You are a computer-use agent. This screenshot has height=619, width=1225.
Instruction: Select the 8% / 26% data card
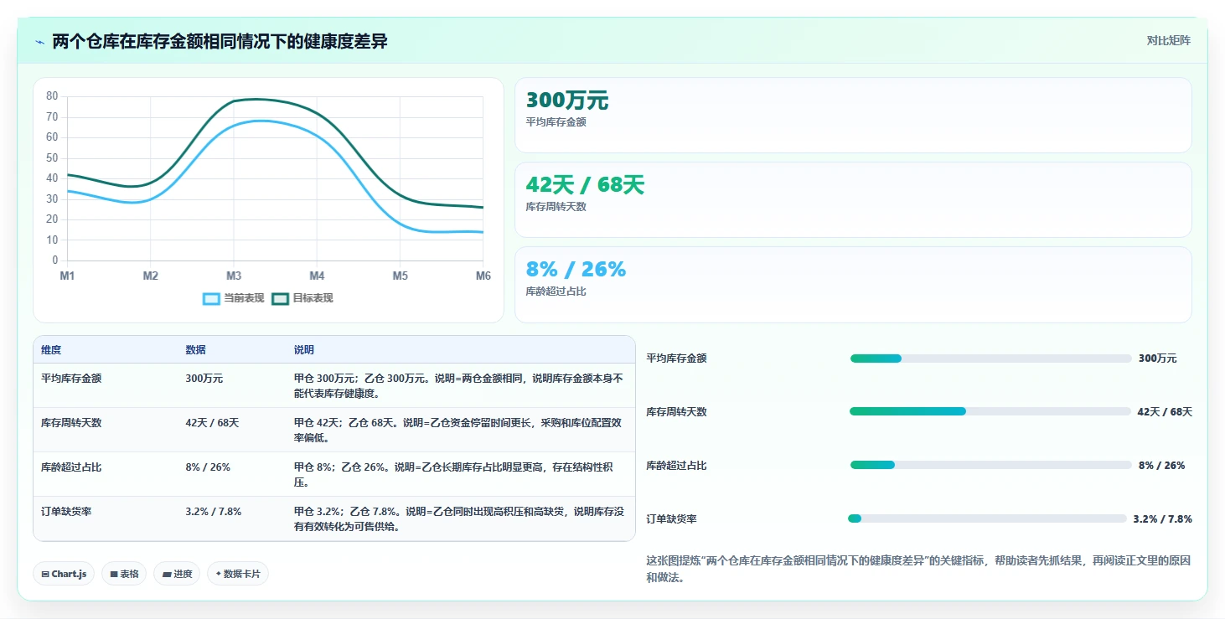coord(853,284)
